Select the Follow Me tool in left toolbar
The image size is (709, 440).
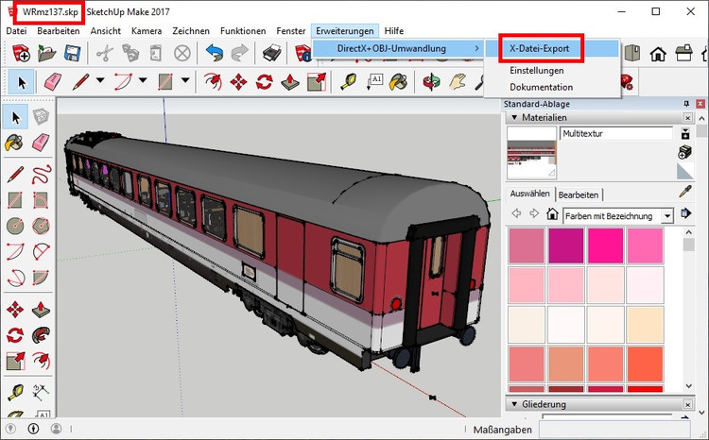point(42,335)
